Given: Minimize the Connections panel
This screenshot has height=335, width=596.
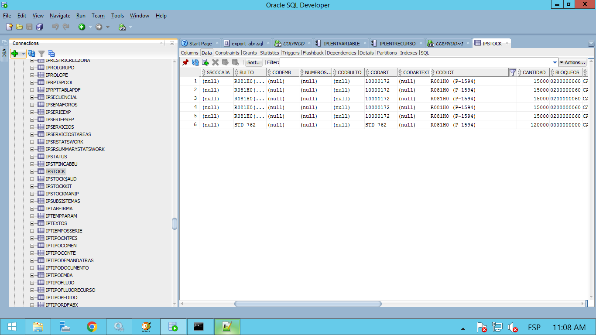Looking at the screenshot, I should click(x=172, y=43).
